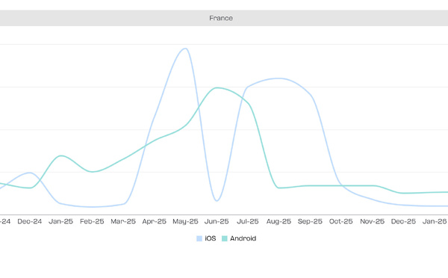
Task: Click the Jul-25 axis label
Action: pyautogui.click(x=248, y=221)
